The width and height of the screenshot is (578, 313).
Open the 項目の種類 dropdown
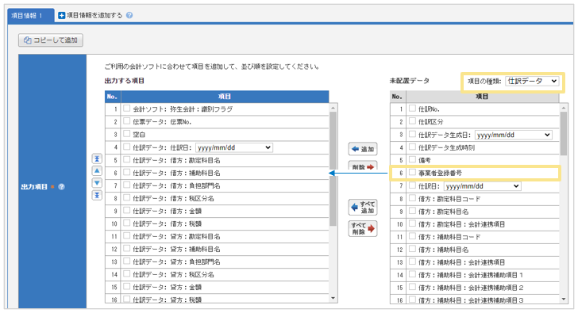(532, 81)
